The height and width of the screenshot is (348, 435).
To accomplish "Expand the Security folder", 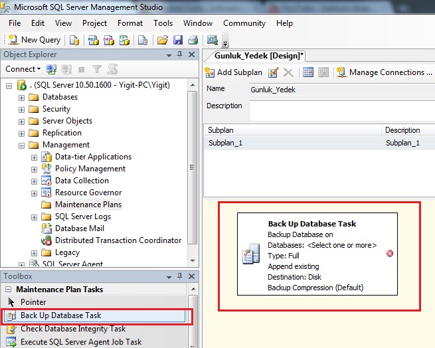I will coord(21,110).
